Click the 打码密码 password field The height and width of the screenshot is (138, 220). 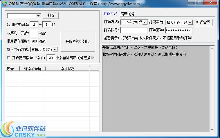click(179, 30)
